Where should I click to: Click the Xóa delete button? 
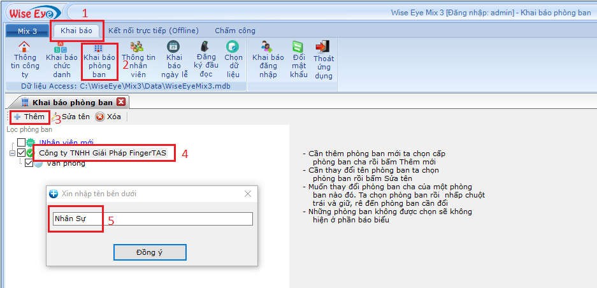108,117
